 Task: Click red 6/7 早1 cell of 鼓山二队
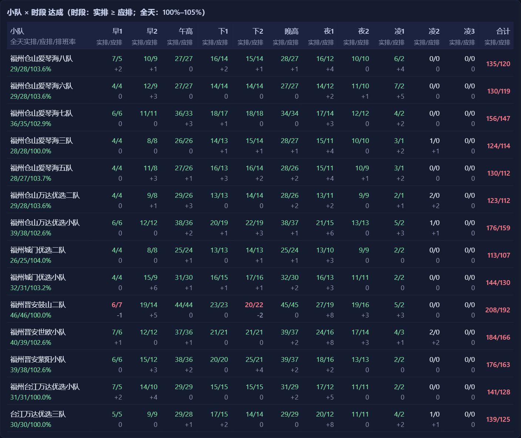117,305
